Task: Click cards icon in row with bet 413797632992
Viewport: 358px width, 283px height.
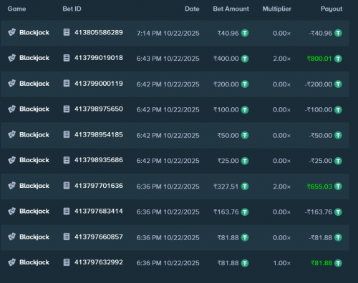Action: point(11,262)
